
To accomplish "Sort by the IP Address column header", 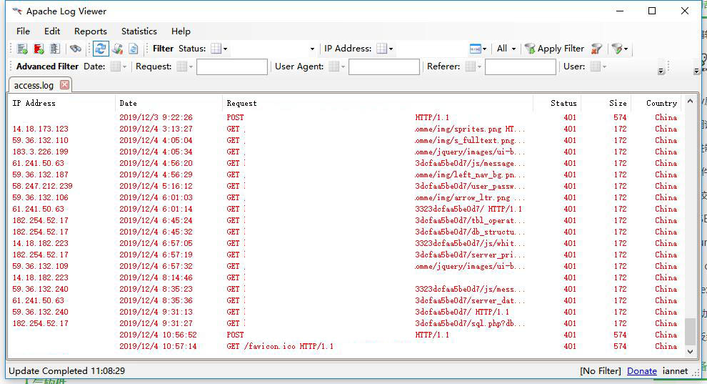I will [61, 104].
